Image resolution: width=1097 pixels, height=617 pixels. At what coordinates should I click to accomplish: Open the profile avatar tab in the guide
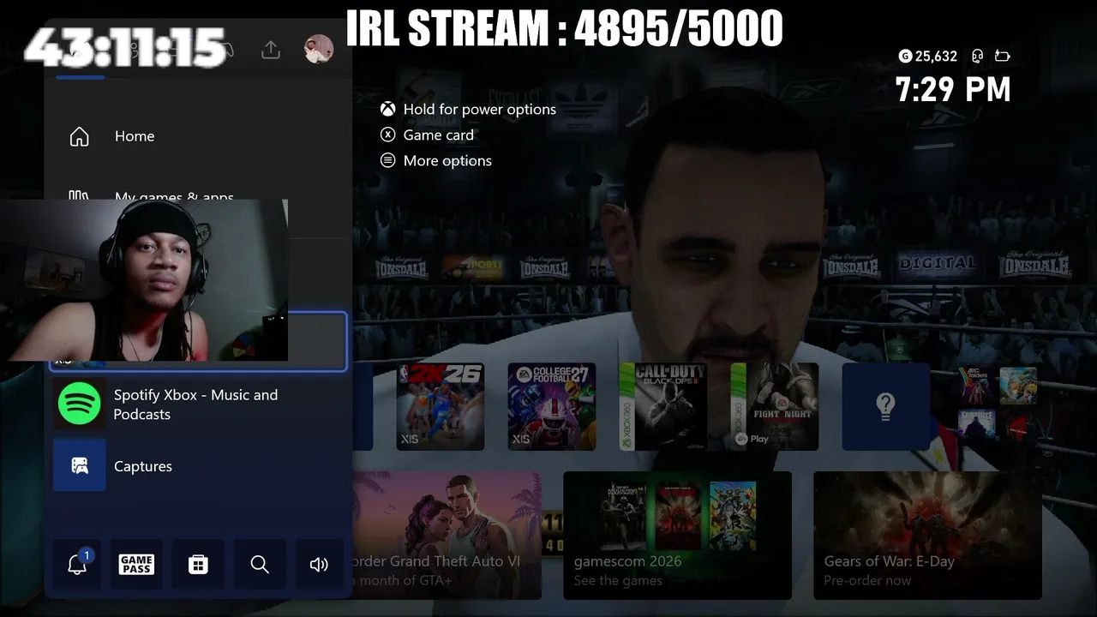[319, 49]
